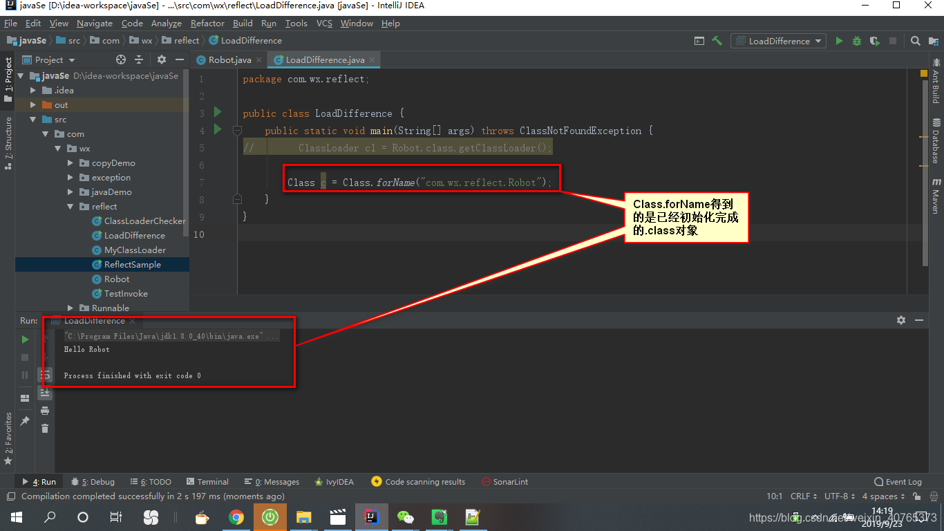Build project using the hammer icon
This screenshot has height=531, width=944.
(x=717, y=41)
